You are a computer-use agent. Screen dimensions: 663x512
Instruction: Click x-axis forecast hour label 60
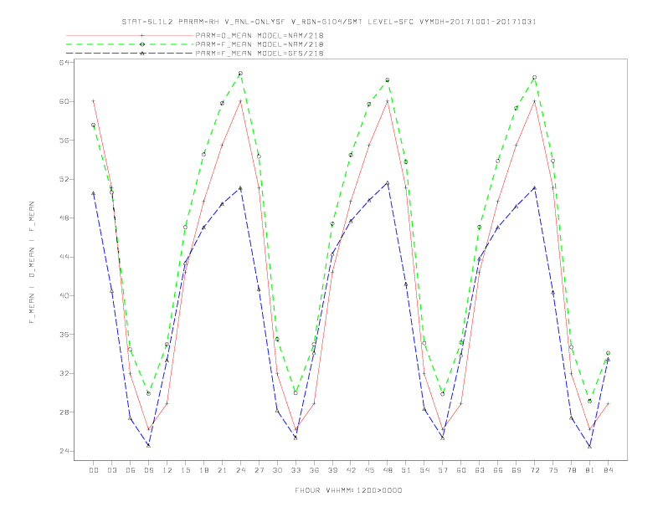point(461,470)
